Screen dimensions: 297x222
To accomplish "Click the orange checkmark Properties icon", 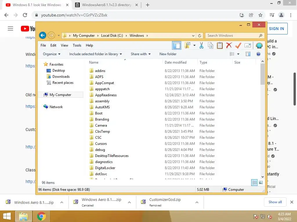I will [238, 45].
